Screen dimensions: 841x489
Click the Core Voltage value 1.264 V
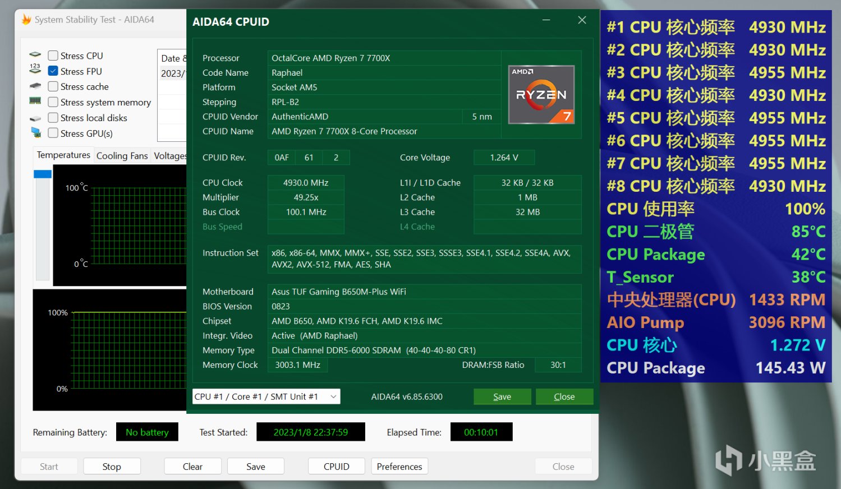tap(504, 157)
